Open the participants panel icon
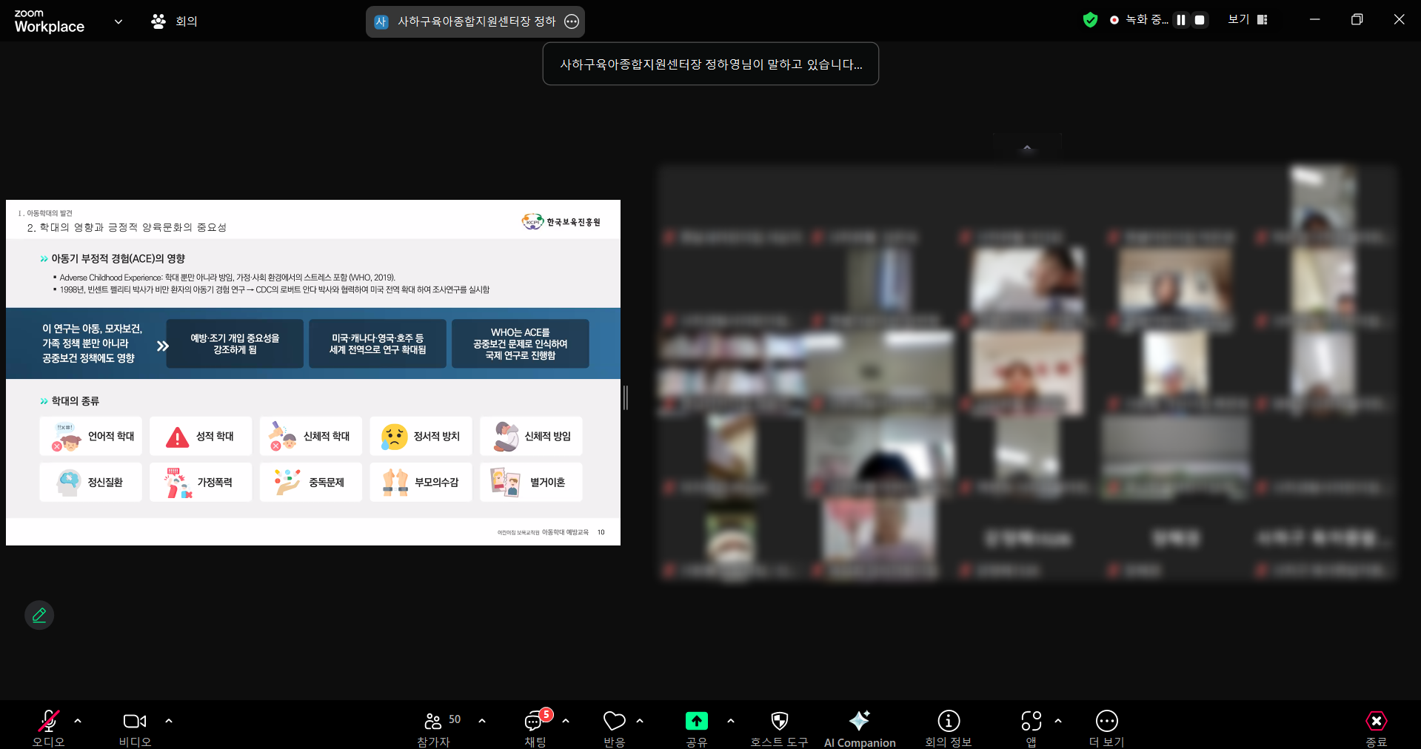 coord(433,721)
